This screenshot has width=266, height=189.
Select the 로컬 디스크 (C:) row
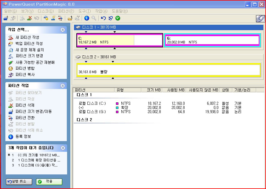(x=160, y=103)
